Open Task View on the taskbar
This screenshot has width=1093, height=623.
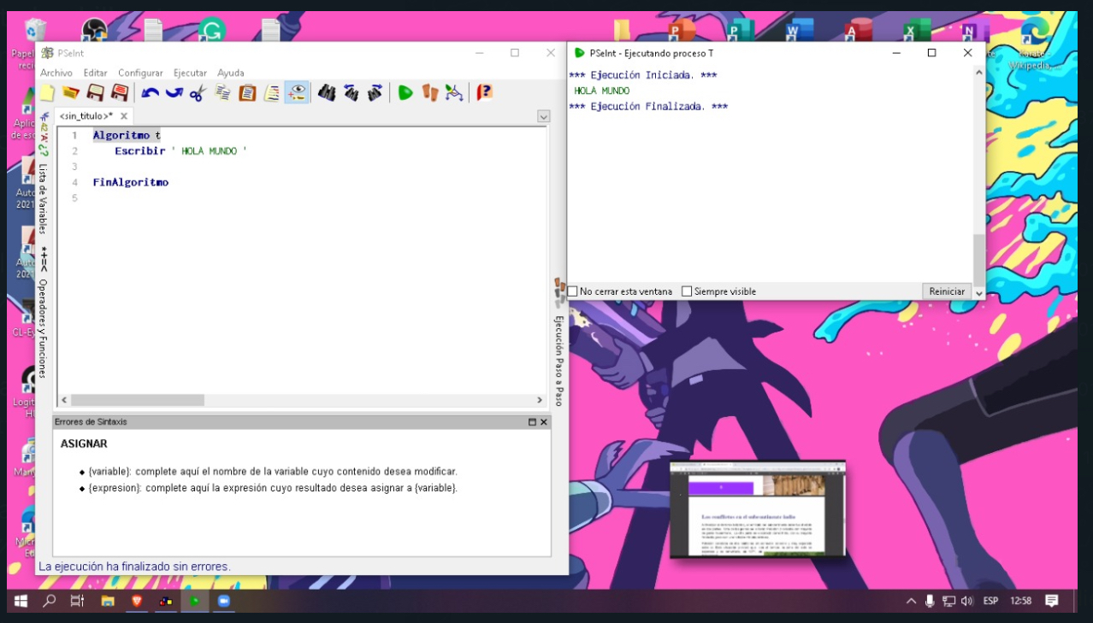77,601
